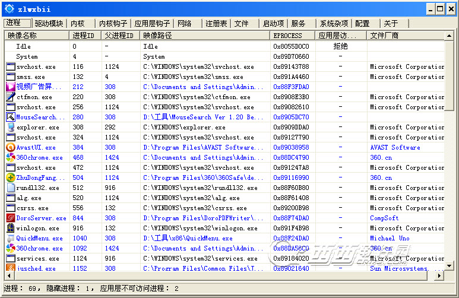
Task: Click the AvastUI.exe orange icon
Action: click(x=11, y=147)
